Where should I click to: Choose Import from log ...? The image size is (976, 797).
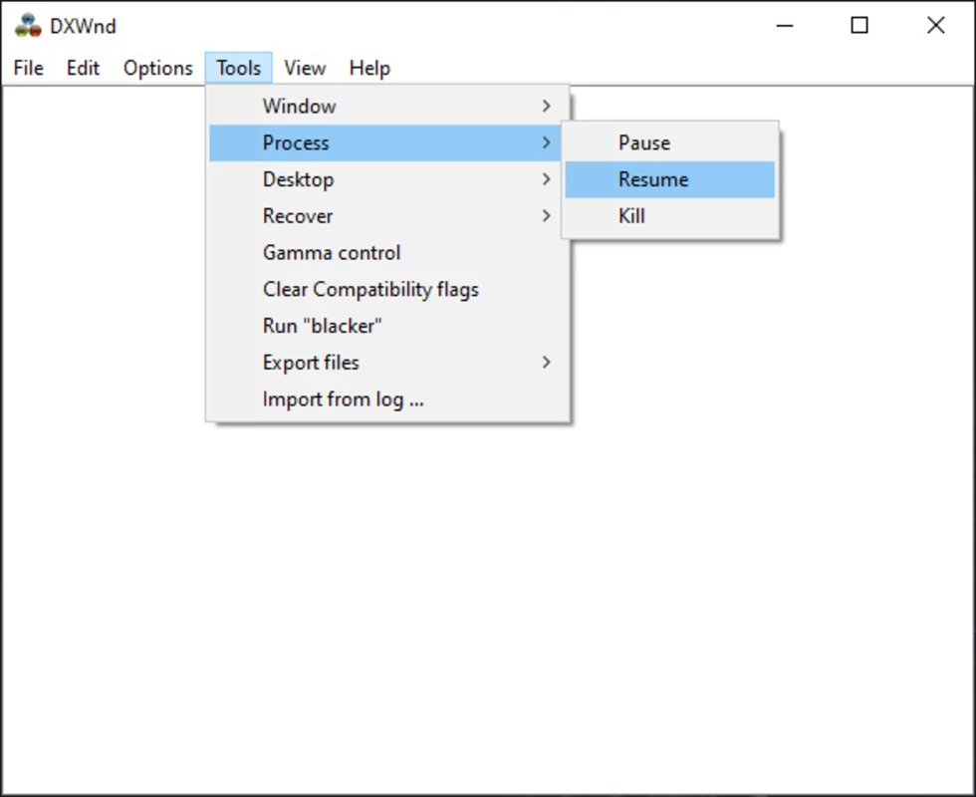[387, 399]
